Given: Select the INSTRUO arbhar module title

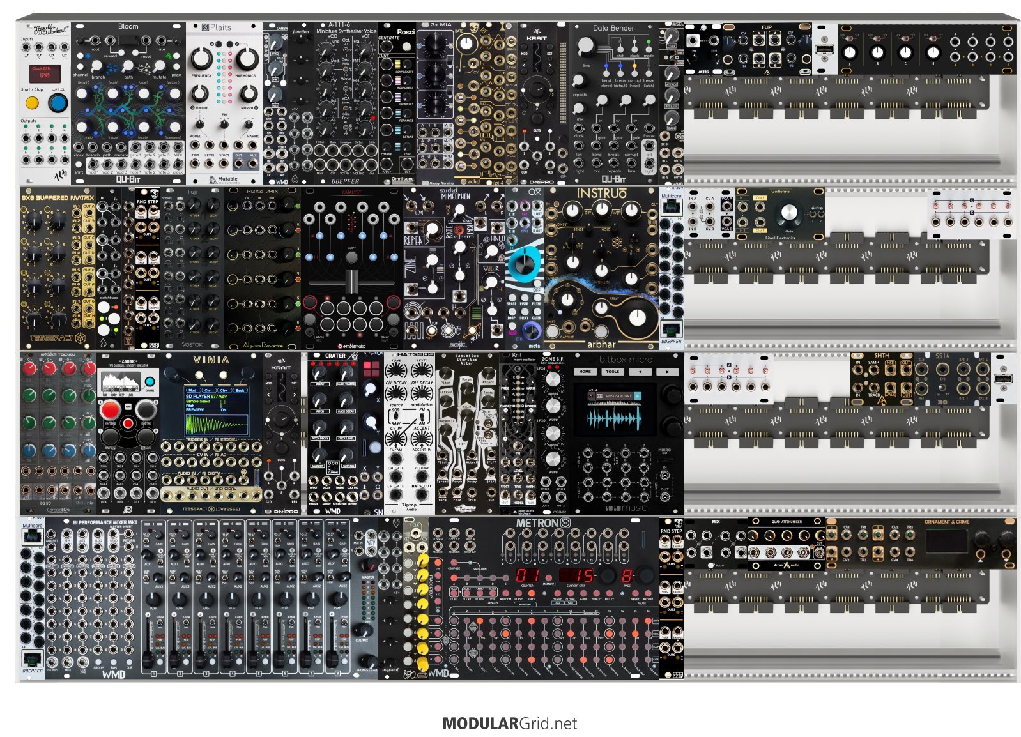Looking at the screenshot, I should click(602, 194).
